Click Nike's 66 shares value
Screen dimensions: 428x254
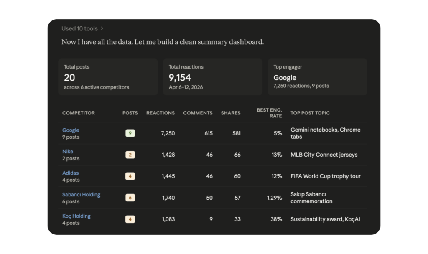point(237,155)
